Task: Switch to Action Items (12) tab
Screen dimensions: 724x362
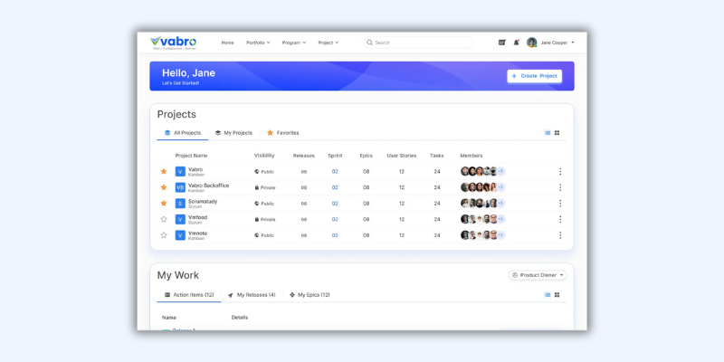Action: click(x=189, y=295)
